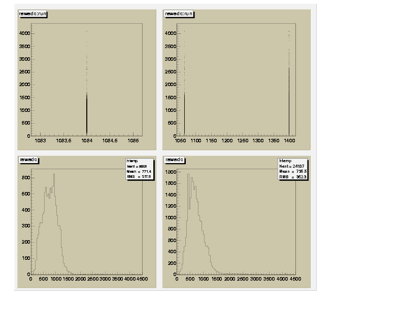Select the 'RMS = 352.3' statistics line

293,177
